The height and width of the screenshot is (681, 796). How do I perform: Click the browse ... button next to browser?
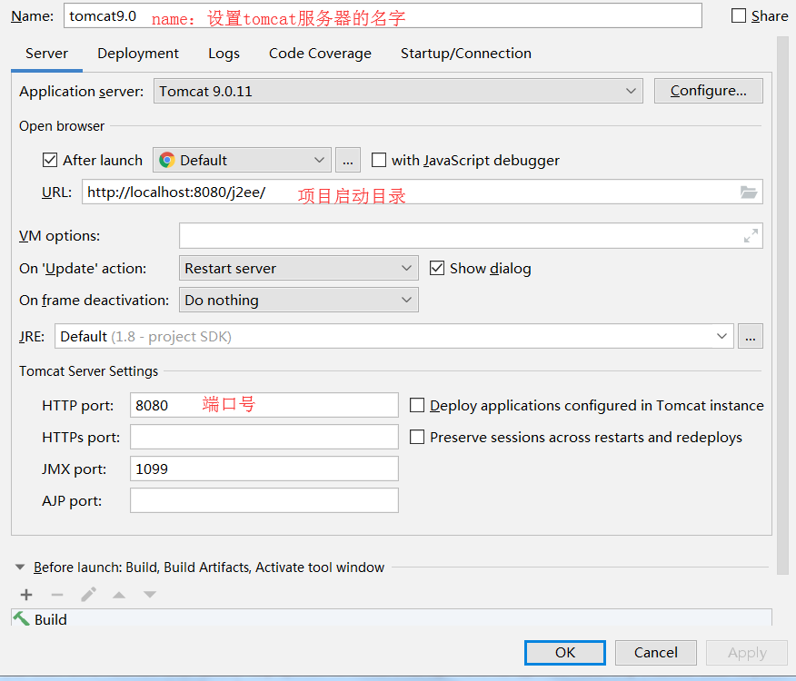click(x=348, y=161)
